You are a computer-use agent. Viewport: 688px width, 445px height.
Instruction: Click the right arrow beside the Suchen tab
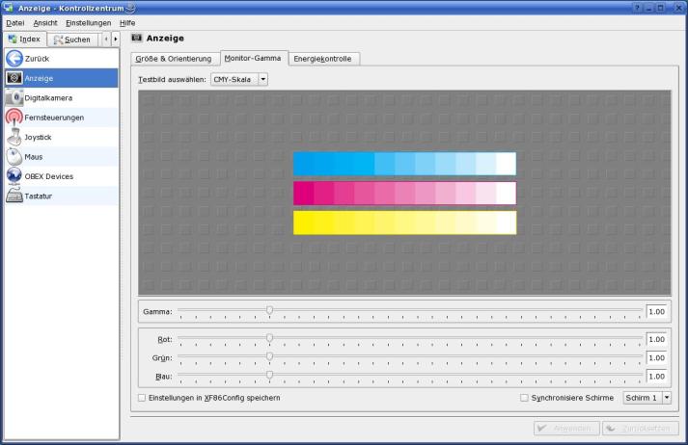click(x=116, y=39)
